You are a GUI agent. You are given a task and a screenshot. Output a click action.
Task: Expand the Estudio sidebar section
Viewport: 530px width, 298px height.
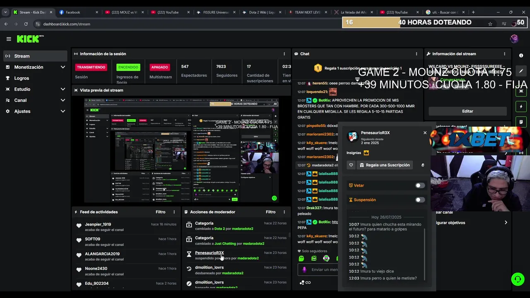coord(63,89)
